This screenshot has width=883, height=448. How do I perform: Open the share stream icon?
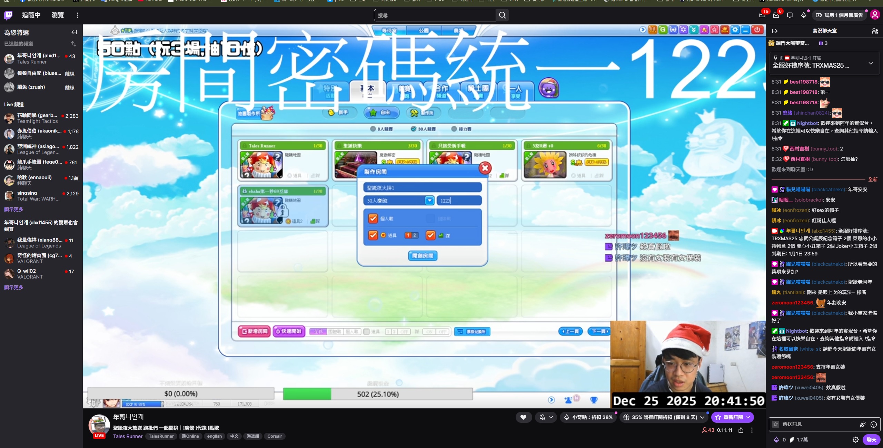(x=741, y=430)
